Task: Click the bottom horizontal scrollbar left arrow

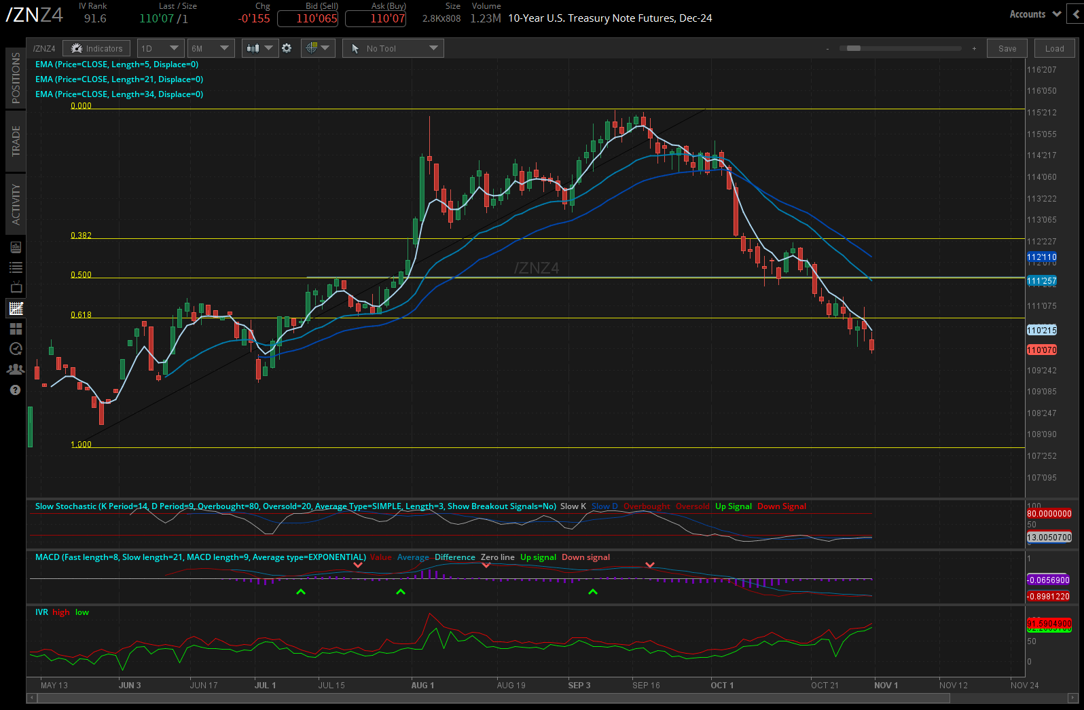Action: [31, 698]
